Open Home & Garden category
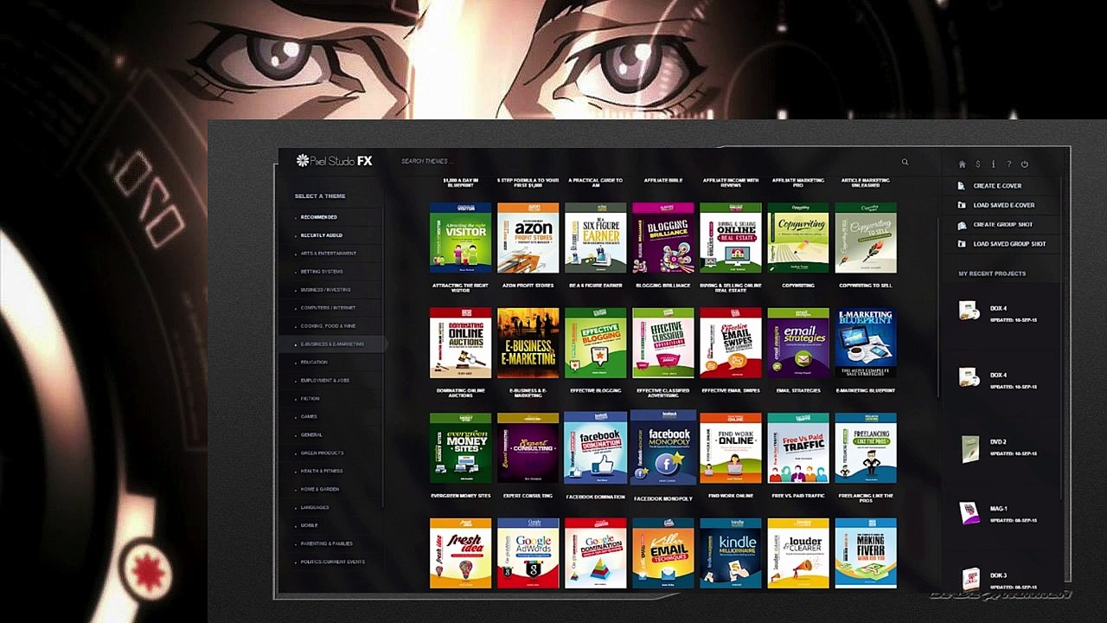This screenshot has height=623, width=1107. click(x=320, y=490)
